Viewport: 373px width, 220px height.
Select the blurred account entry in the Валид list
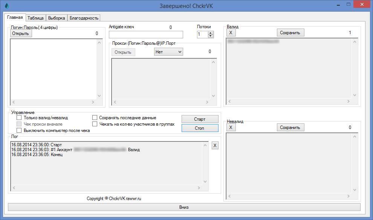[253, 41]
